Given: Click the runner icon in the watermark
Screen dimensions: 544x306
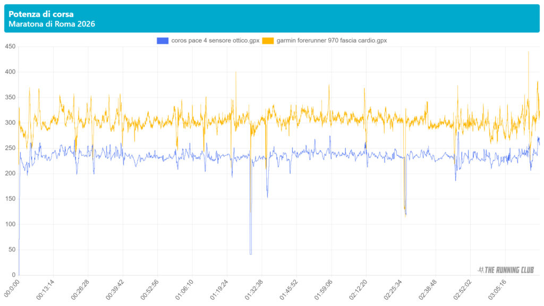Looking at the screenshot, I should pos(481,270).
